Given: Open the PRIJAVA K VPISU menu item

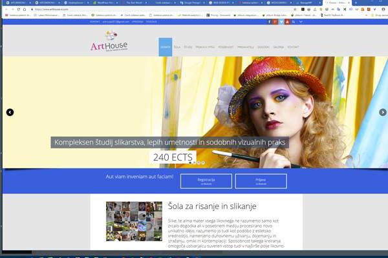Looking at the screenshot, I should click(205, 47).
